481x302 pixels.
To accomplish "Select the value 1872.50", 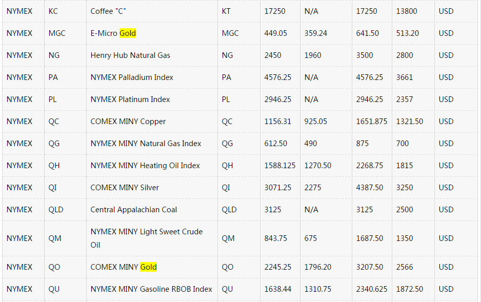I will coord(410,289).
